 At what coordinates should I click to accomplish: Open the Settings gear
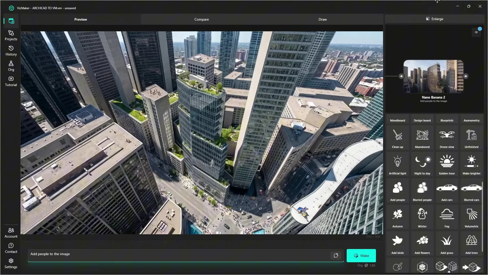[x=11, y=263]
